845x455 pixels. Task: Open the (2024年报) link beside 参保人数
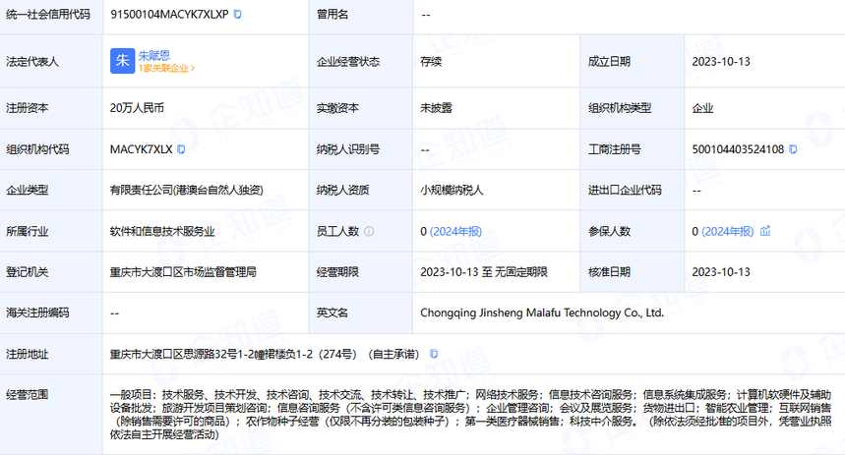pos(727,231)
